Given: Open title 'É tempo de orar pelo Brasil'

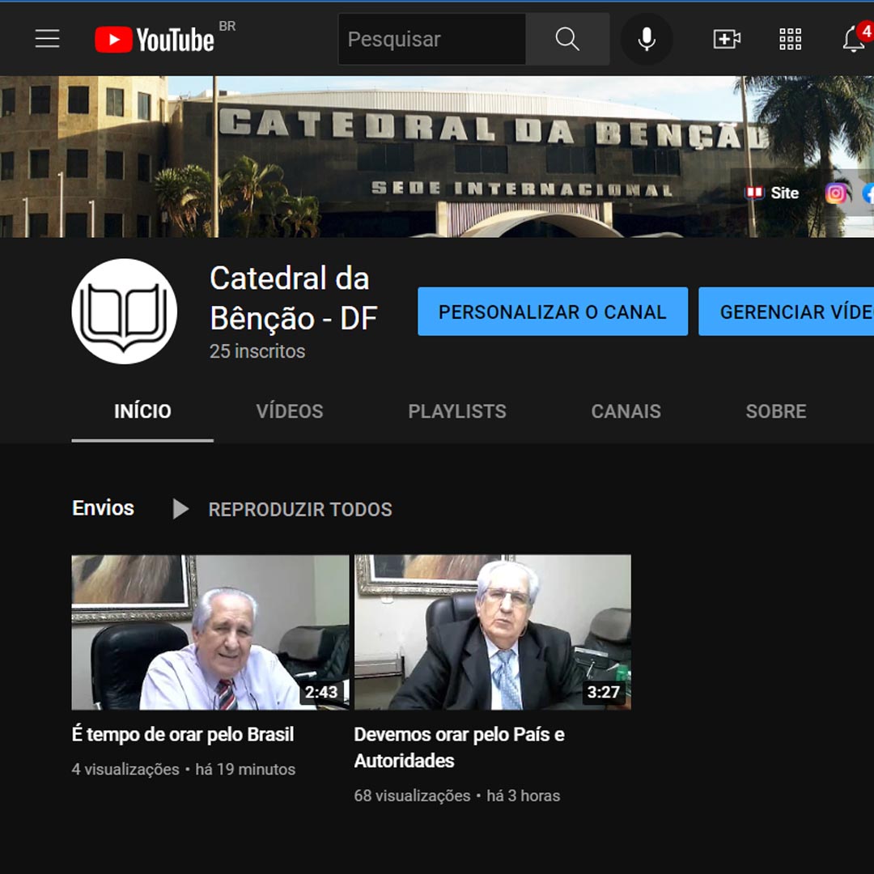Looking at the screenshot, I should click(183, 735).
